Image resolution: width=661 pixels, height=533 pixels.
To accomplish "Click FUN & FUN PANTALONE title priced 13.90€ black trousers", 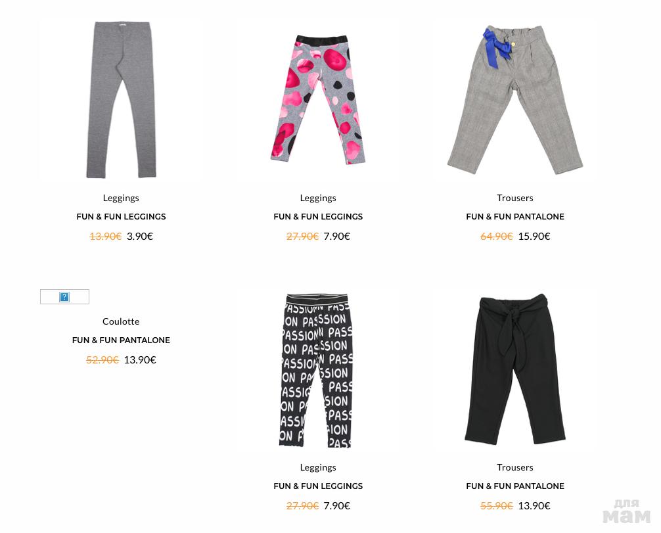I will 515,486.
